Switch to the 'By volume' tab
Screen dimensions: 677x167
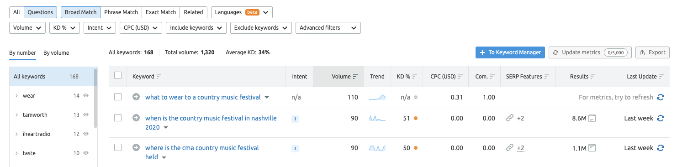point(56,53)
